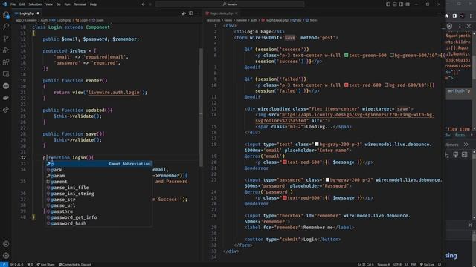Click the Login.php breadcrumb segment
This screenshot has width=476, height=267.
click(62, 20)
